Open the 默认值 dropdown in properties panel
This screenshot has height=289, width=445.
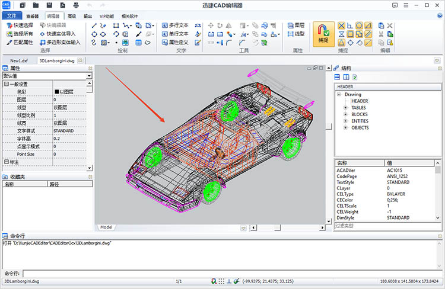[x=89, y=76]
